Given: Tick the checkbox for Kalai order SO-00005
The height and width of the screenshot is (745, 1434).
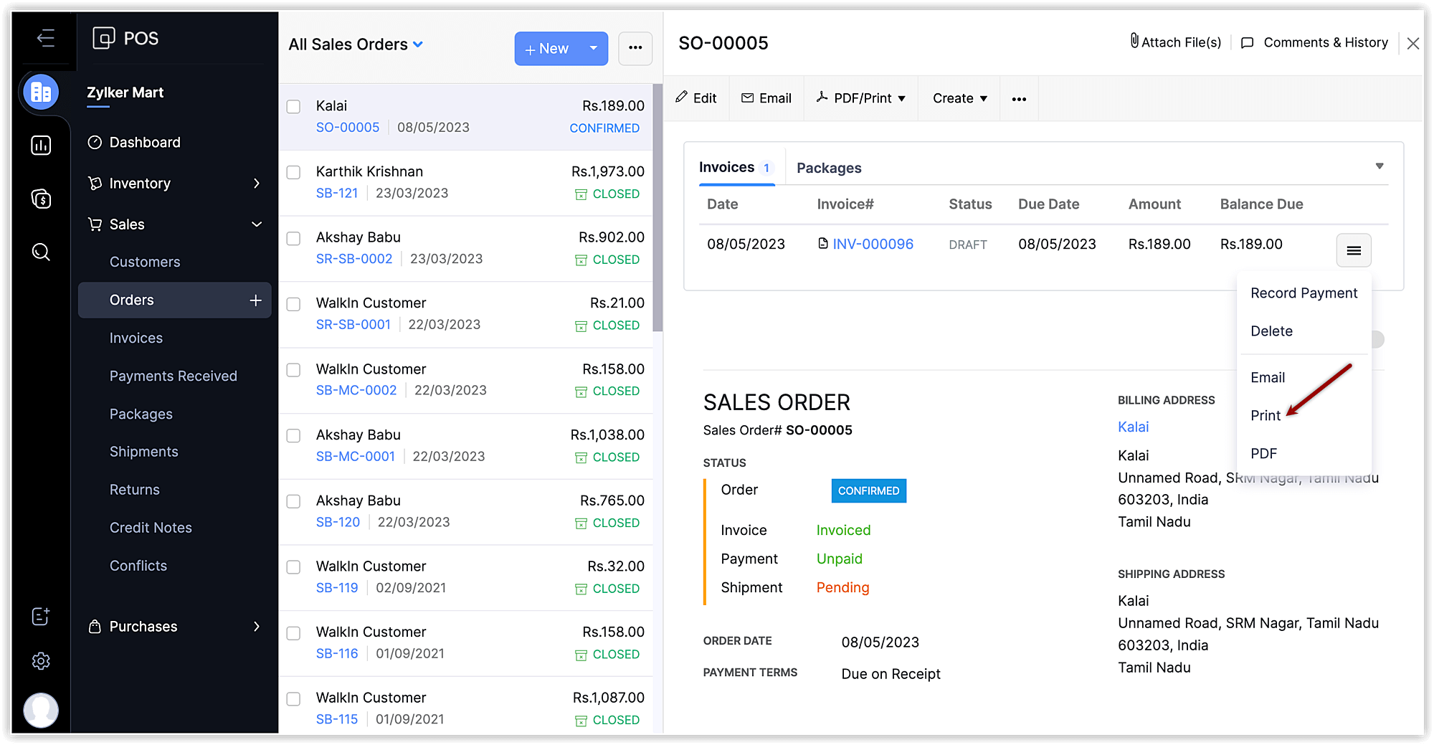Looking at the screenshot, I should pyautogui.click(x=293, y=107).
